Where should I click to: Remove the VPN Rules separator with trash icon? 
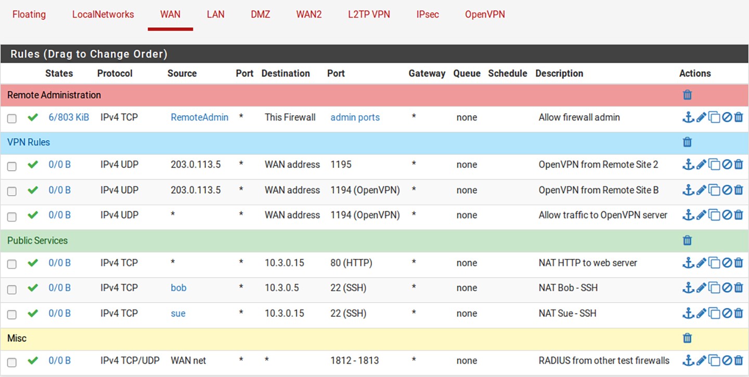tap(687, 142)
